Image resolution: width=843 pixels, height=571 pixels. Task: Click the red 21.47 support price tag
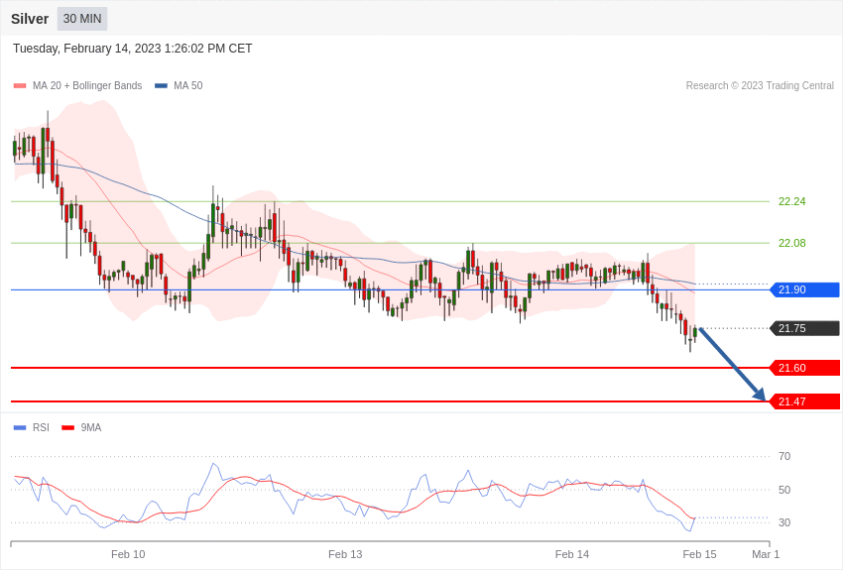coord(805,401)
